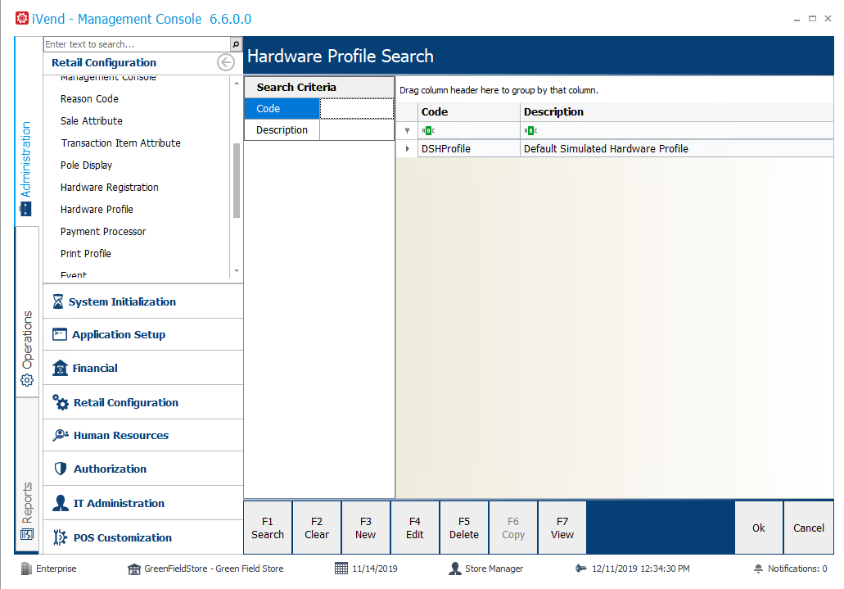Click the navigation list scroll down arrow
The image size is (844, 589).
pos(237,271)
